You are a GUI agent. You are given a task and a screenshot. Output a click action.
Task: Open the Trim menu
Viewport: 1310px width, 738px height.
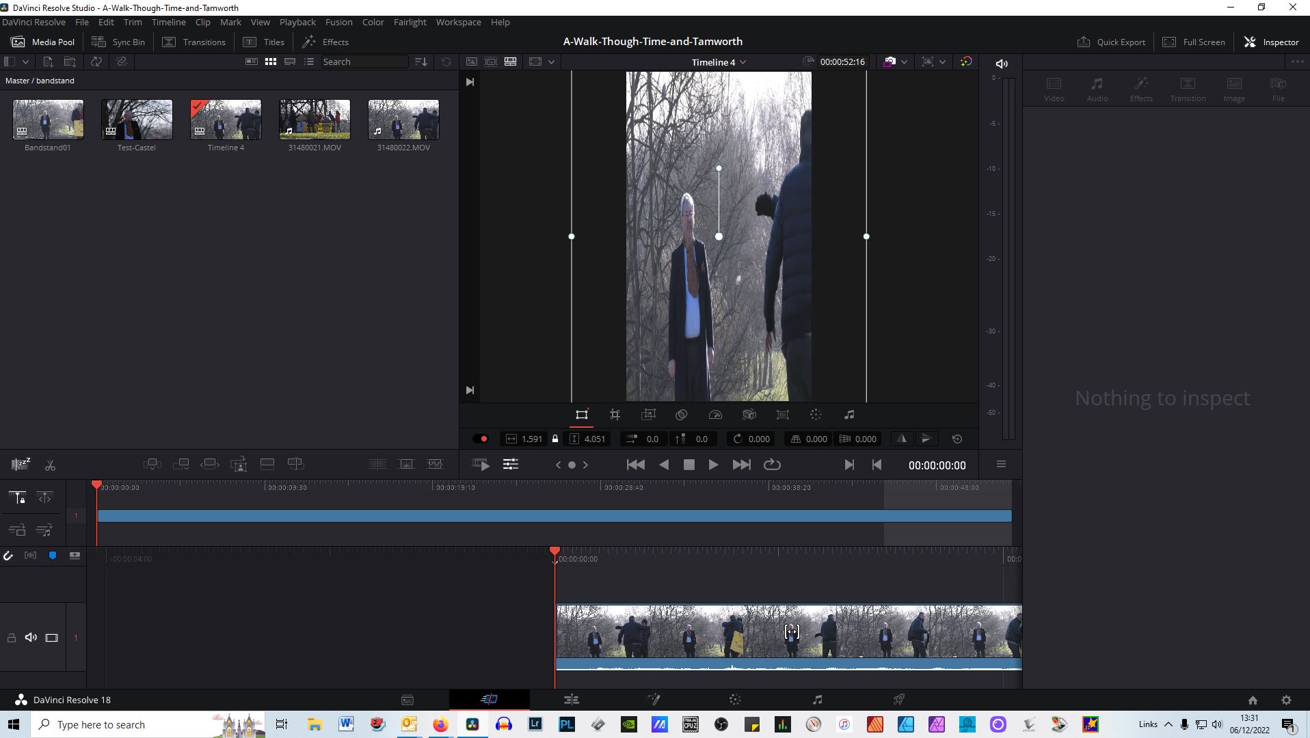point(133,22)
